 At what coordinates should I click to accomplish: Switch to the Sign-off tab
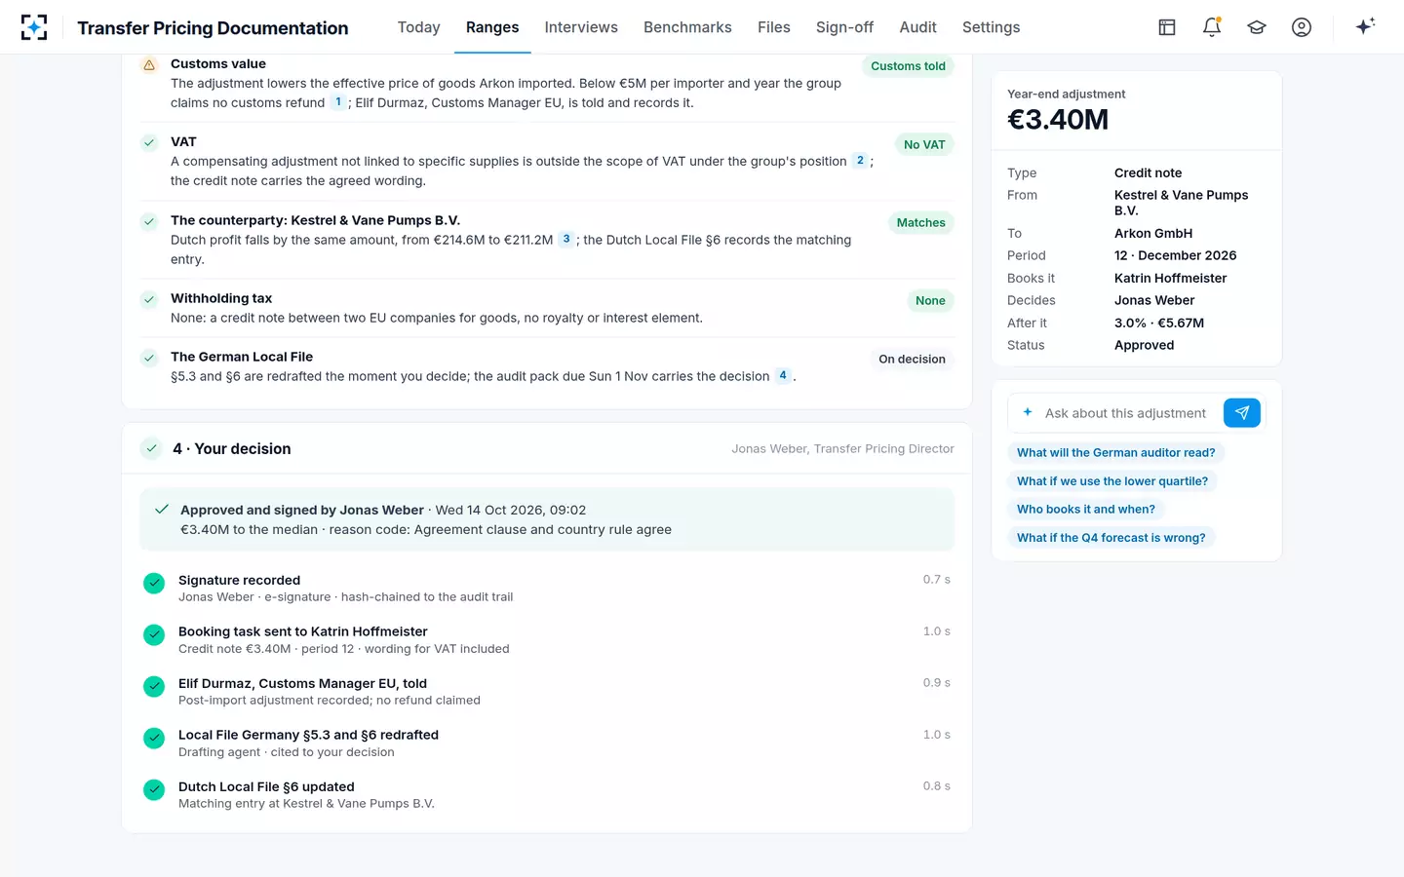tap(844, 27)
